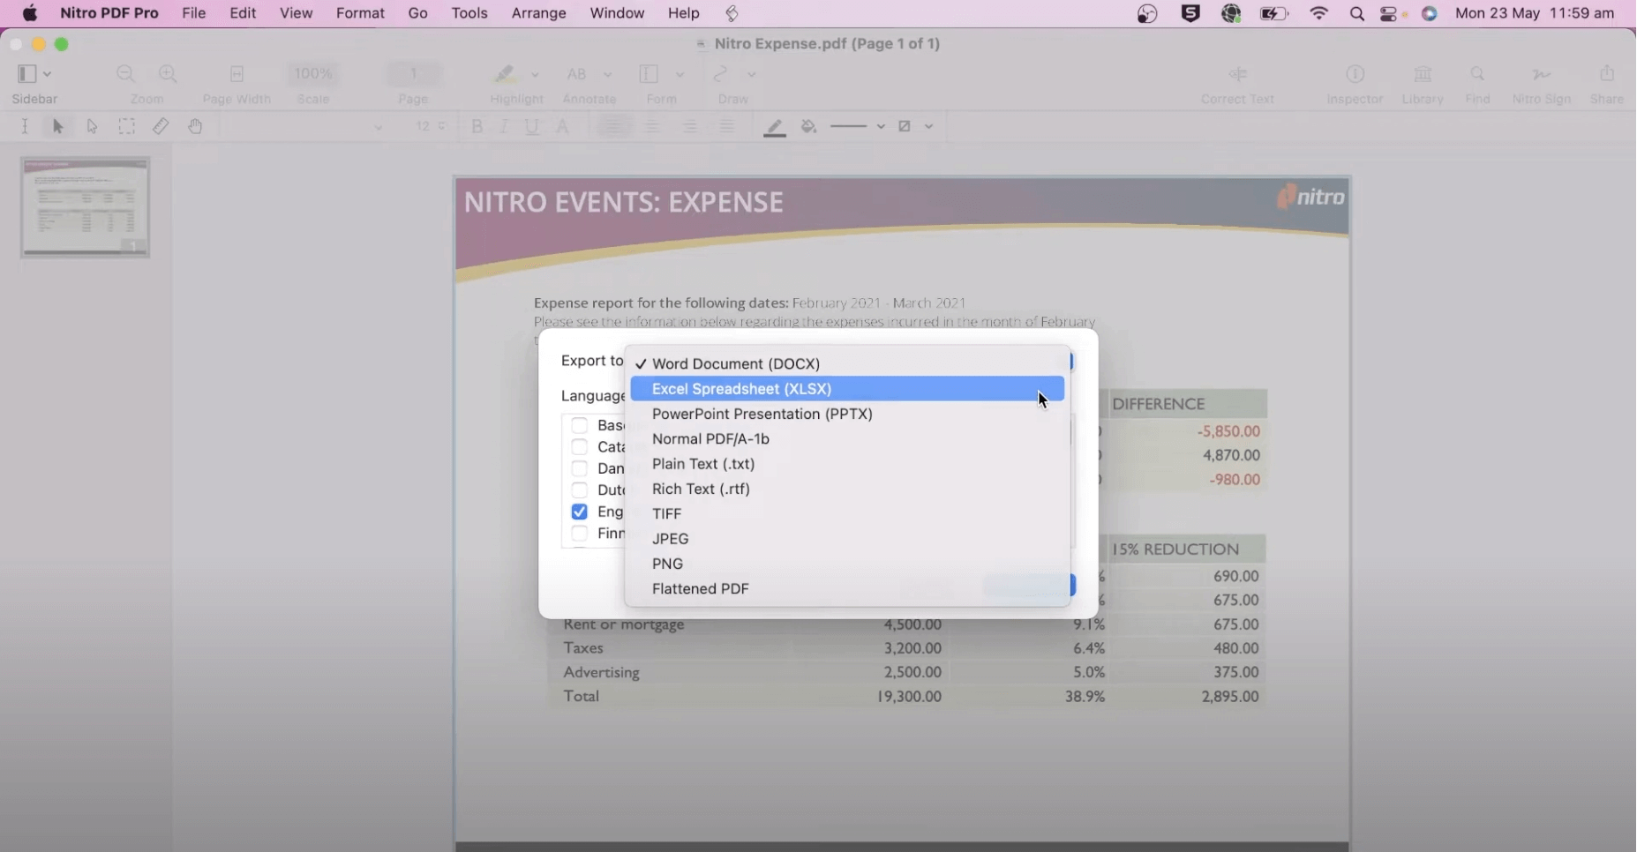Click the Zoom in magnifier icon

[x=168, y=75]
